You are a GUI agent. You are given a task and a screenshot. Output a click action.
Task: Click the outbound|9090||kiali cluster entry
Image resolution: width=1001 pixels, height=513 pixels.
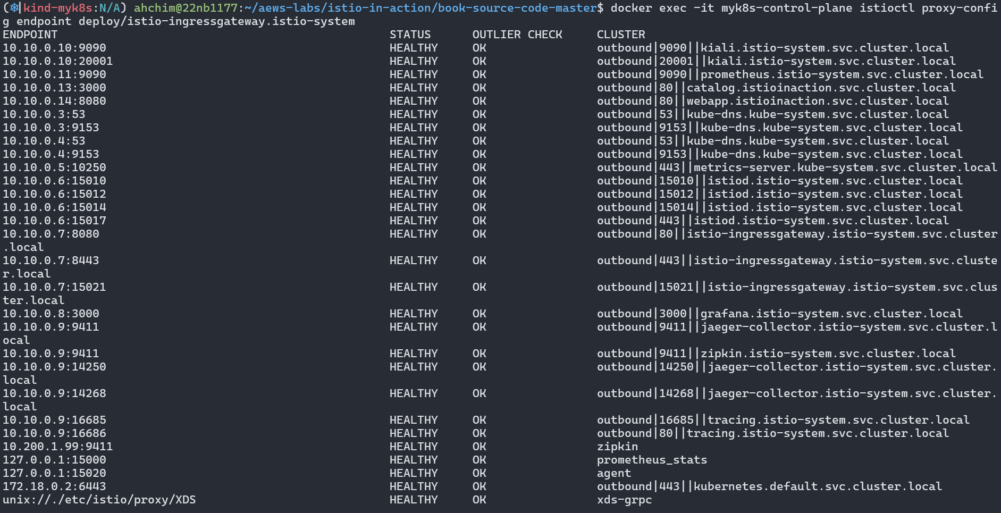click(x=773, y=48)
